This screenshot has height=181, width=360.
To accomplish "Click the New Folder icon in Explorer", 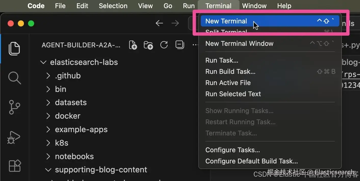I will coord(148,45).
